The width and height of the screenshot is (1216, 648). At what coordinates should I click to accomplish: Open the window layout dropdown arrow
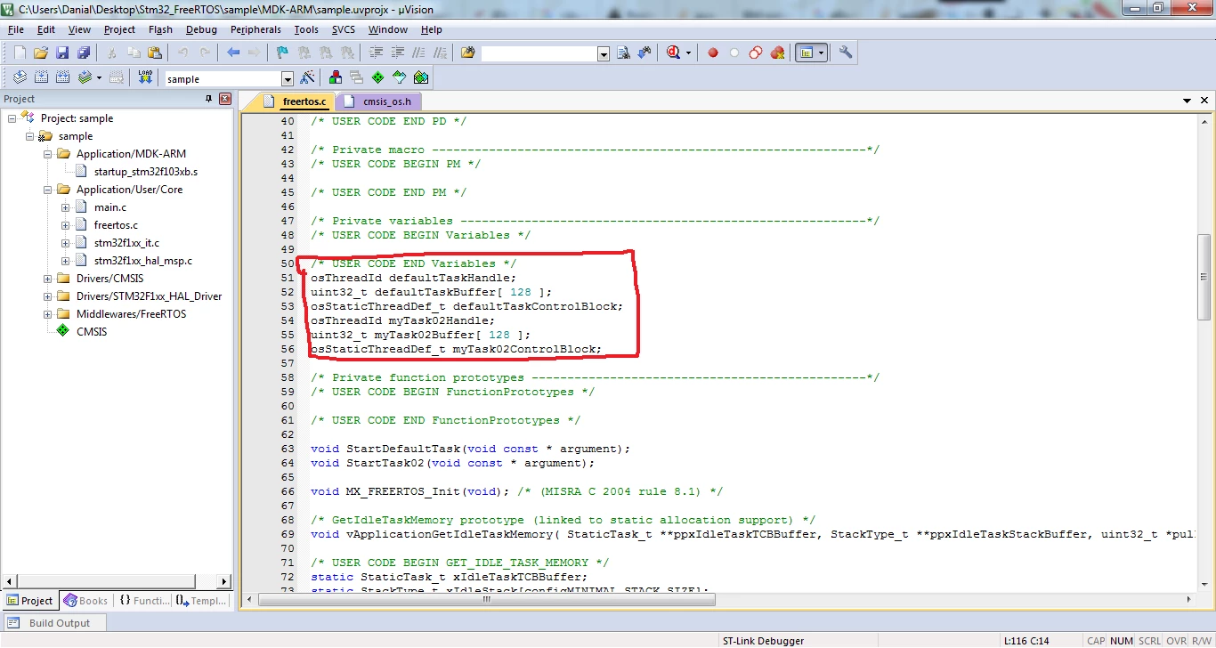822,53
